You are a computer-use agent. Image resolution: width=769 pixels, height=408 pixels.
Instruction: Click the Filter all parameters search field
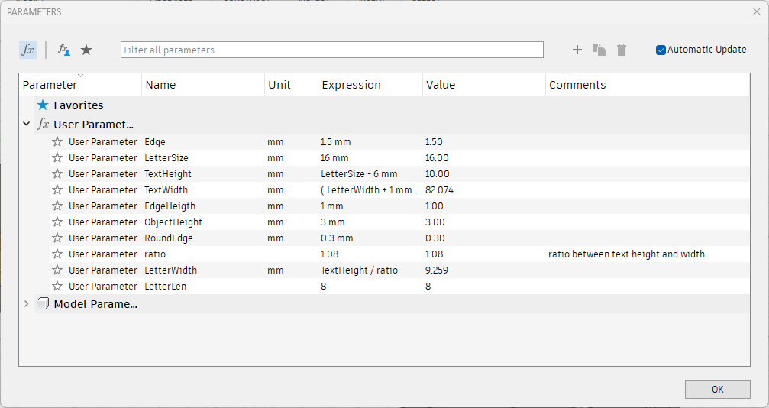pyautogui.click(x=331, y=50)
